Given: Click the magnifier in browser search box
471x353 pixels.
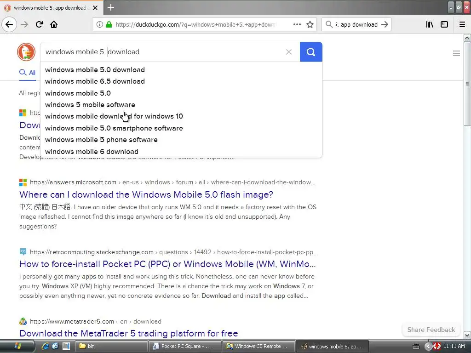Looking at the screenshot, I should point(329,25).
